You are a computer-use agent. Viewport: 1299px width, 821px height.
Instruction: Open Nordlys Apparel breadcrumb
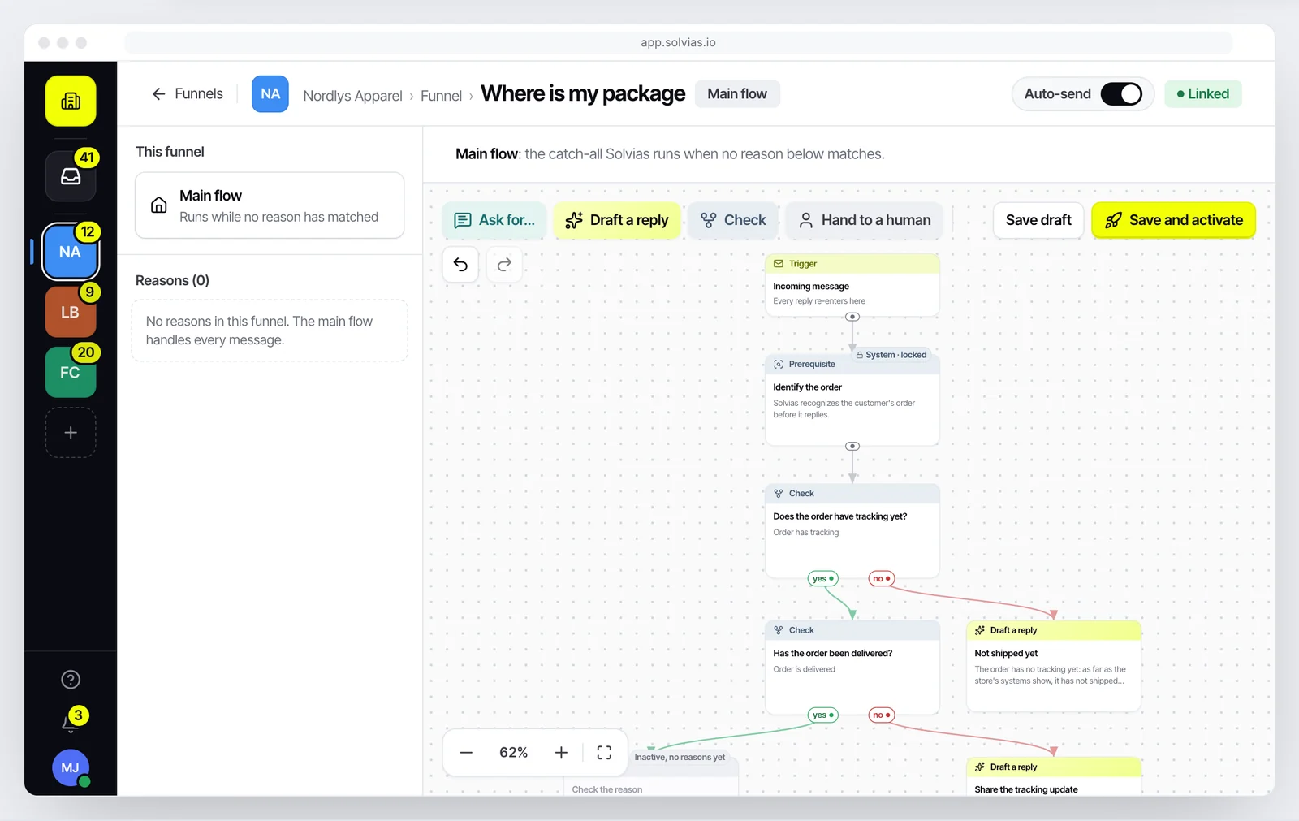click(352, 96)
